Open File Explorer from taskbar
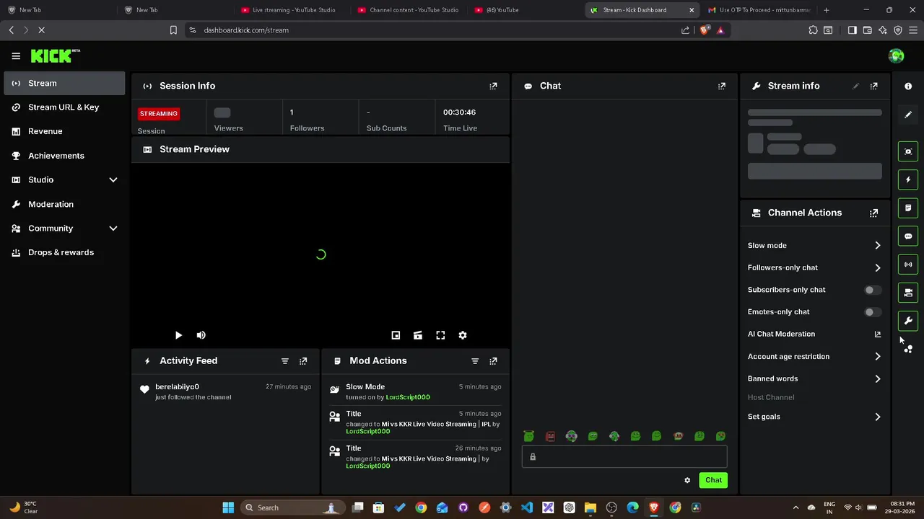 (x=590, y=507)
